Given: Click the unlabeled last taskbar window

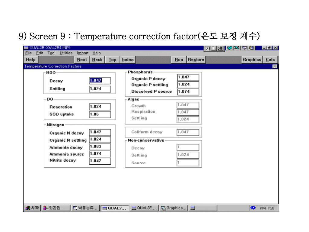Looking at the screenshot, I should click(x=203, y=208).
